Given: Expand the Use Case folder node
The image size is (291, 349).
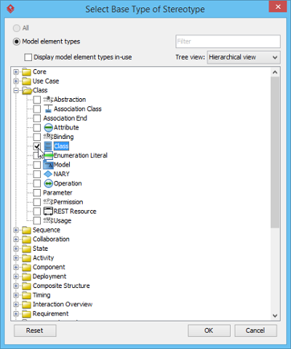Looking at the screenshot, I should (x=16, y=81).
